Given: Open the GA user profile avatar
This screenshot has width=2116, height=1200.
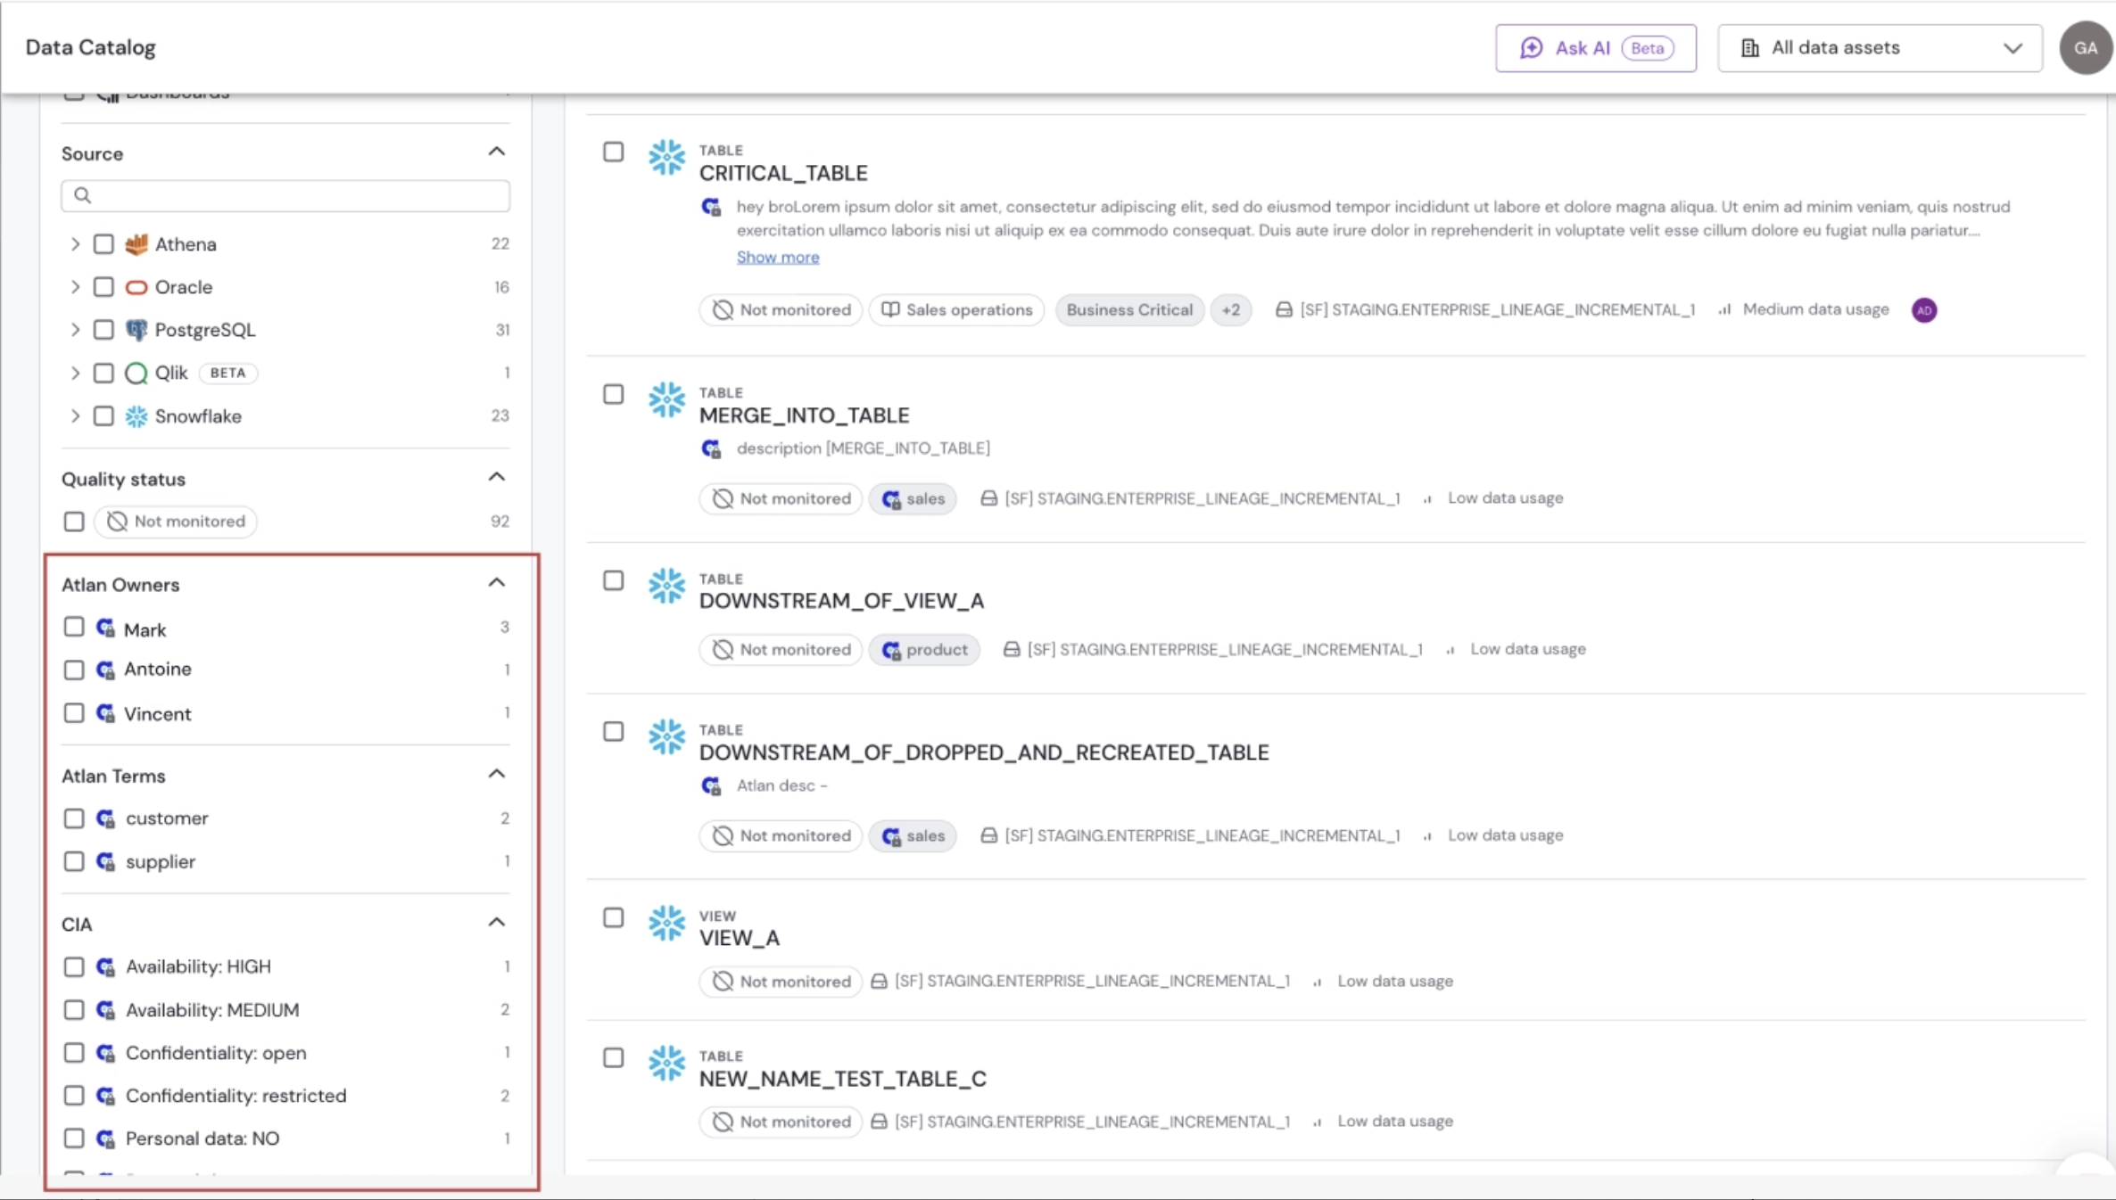Looking at the screenshot, I should 2086,48.
